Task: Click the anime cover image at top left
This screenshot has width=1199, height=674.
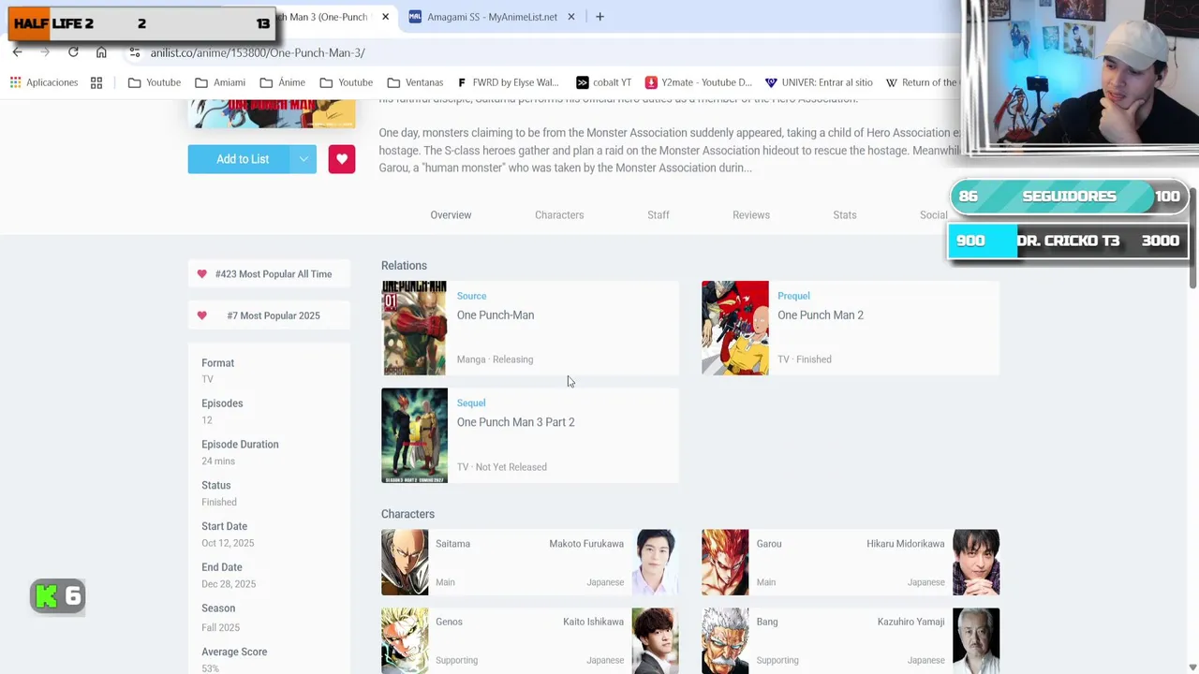Action: coord(272,112)
